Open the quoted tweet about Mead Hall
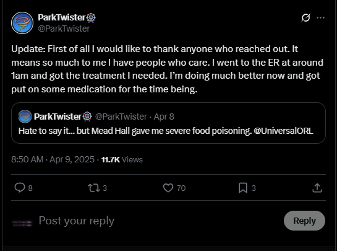Image resolution: width=337 pixels, height=251 pixels. tap(168, 123)
